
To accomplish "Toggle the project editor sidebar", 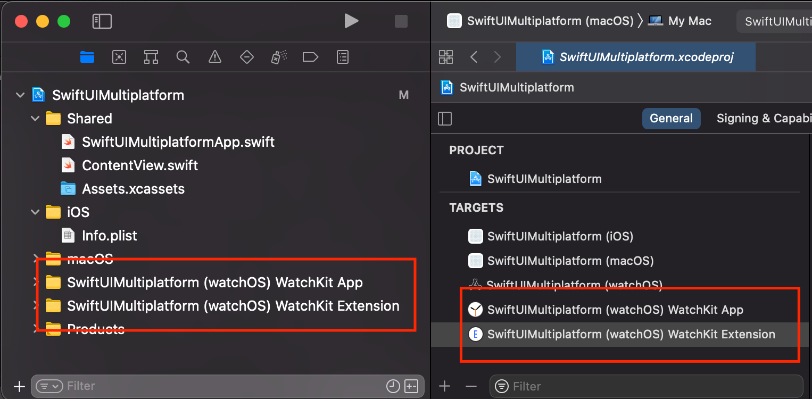I will pos(445,118).
